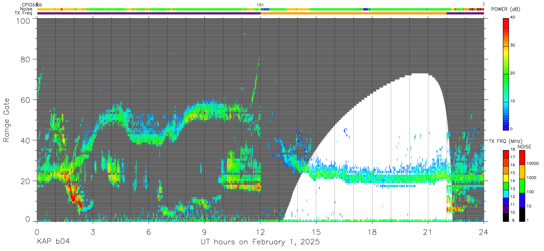544x251 pixels.
Task: Click the POWER (dB) color bar gradient
Action: coord(506,73)
